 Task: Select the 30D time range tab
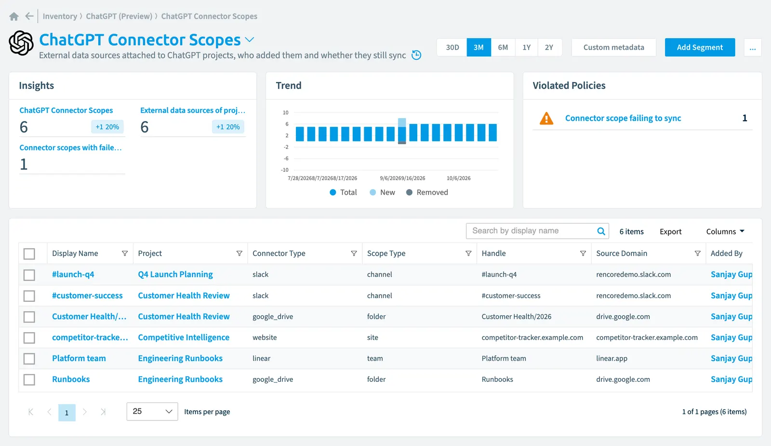click(452, 47)
